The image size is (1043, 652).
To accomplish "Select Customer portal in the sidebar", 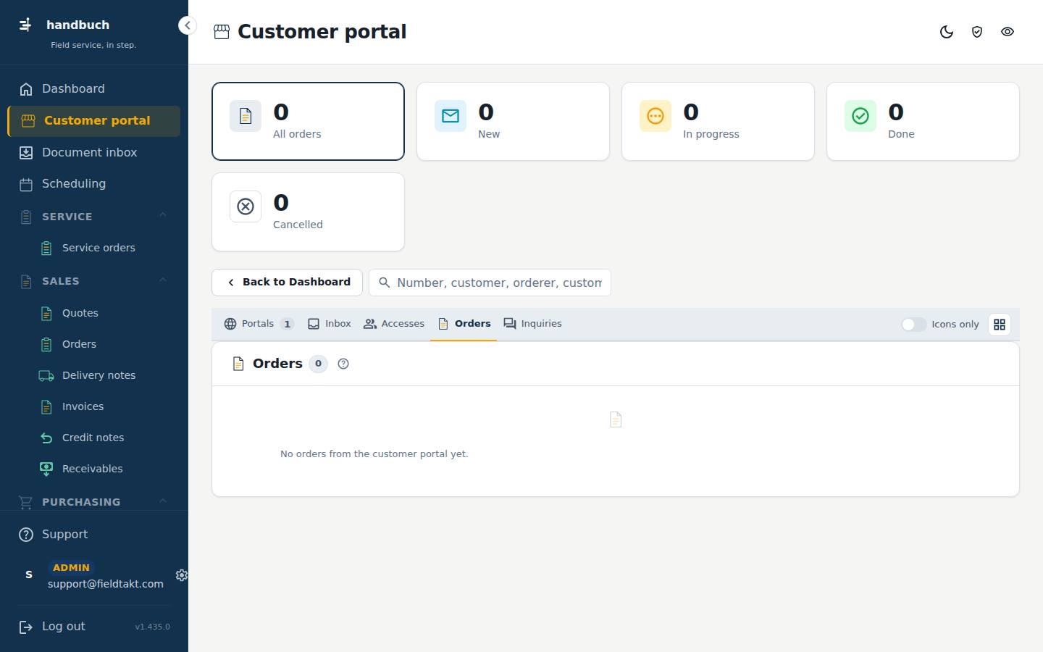I will [94, 121].
